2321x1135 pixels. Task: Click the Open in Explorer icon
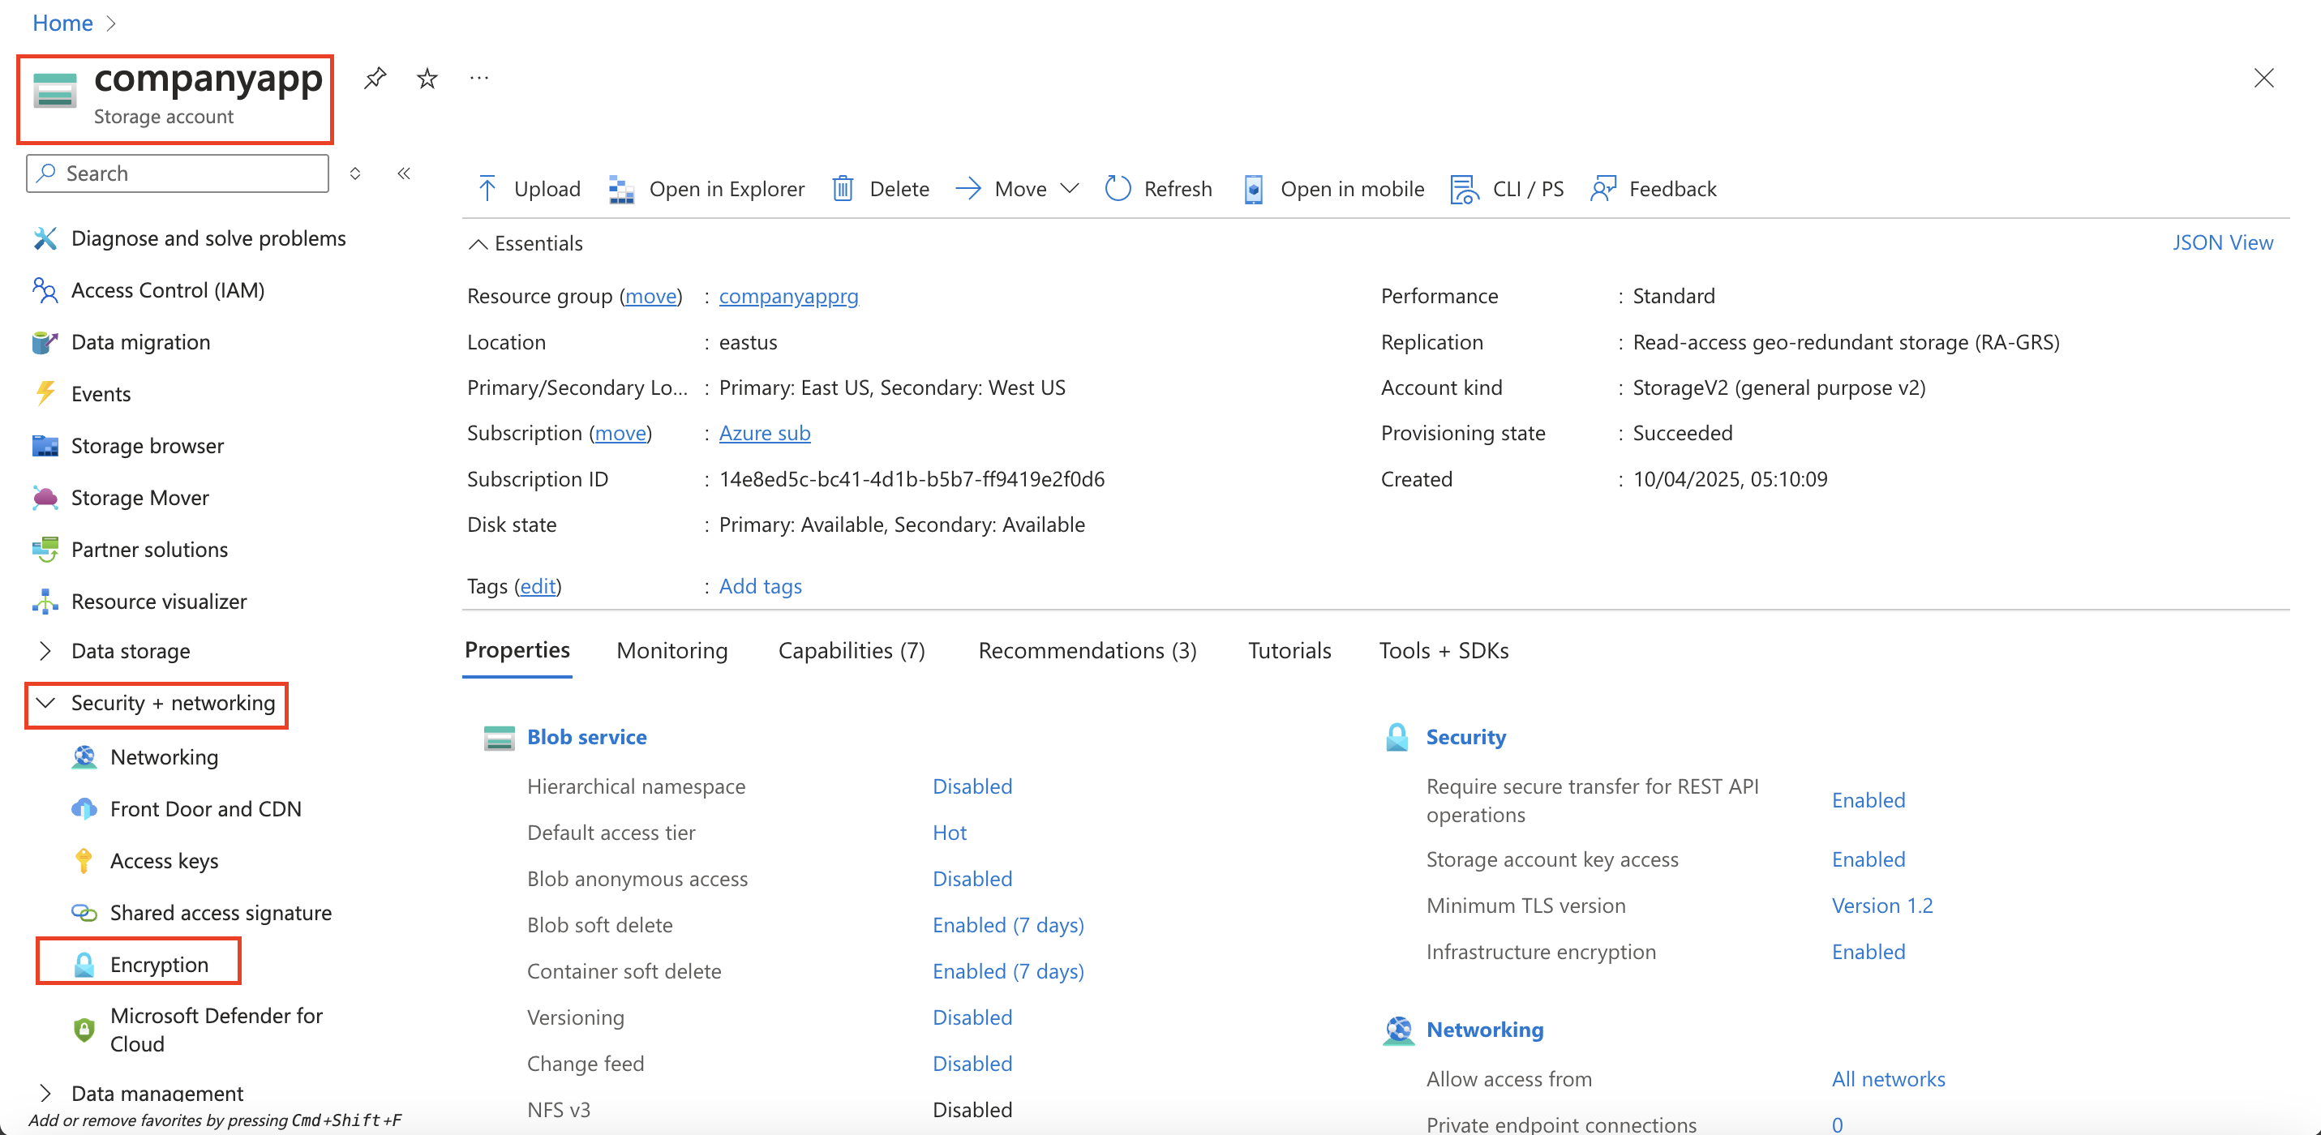(622, 188)
